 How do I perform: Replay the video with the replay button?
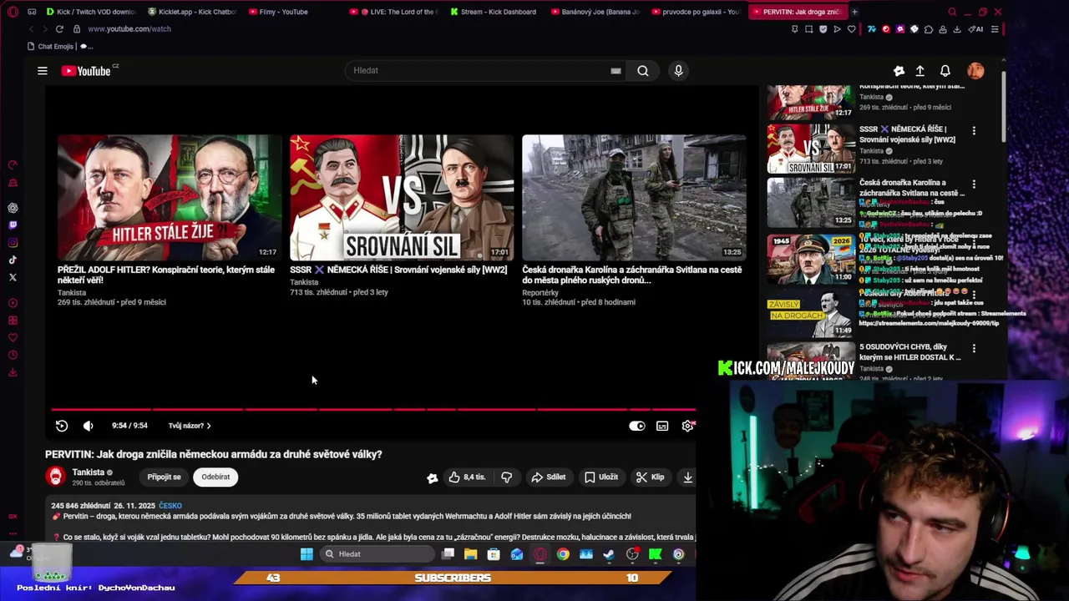pyautogui.click(x=62, y=426)
